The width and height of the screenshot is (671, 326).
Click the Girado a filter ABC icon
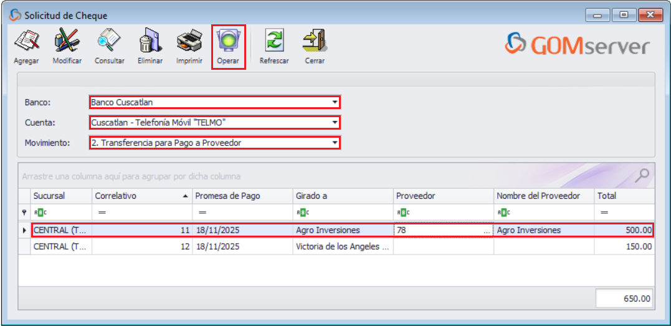click(303, 212)
